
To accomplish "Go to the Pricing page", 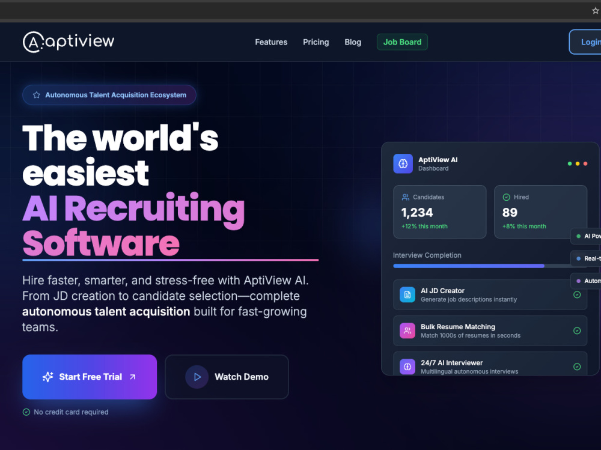I will click(316, 42).
